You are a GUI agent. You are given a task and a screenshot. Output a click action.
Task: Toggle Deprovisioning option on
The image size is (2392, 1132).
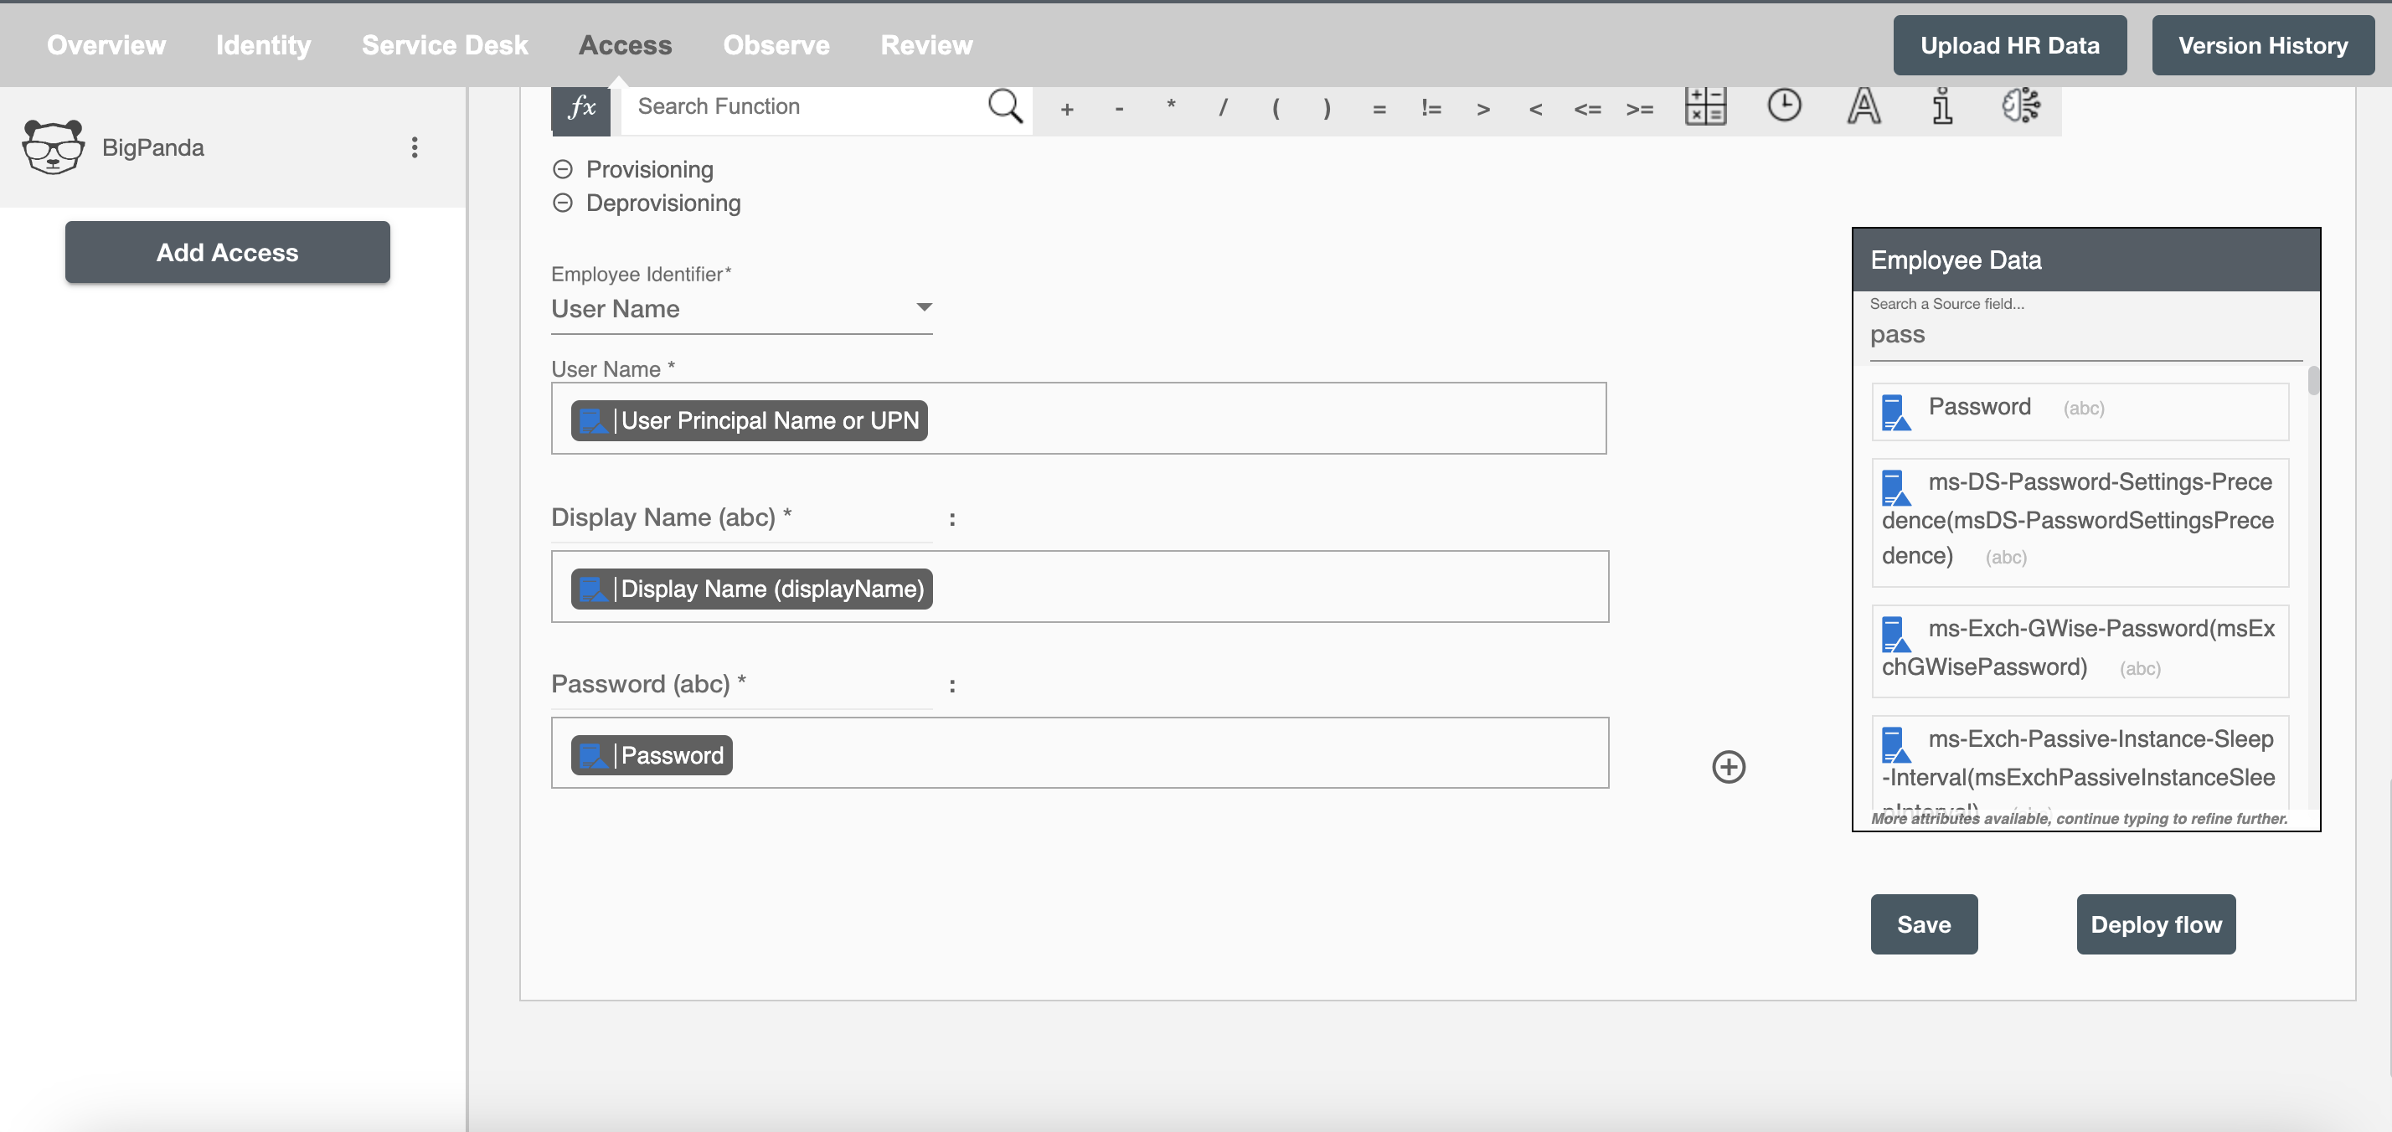(563, 200)
